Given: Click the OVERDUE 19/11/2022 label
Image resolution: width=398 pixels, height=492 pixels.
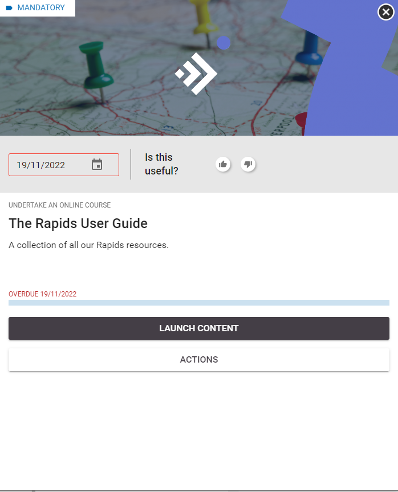Looking at the screenshot, I should tap(42, 294).
